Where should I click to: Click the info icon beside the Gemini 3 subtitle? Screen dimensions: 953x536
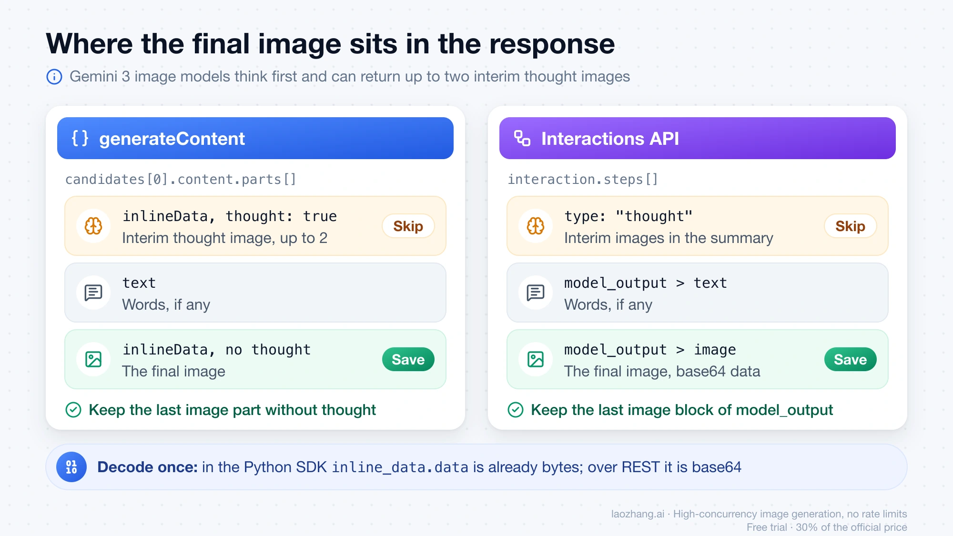coord(54,77)
